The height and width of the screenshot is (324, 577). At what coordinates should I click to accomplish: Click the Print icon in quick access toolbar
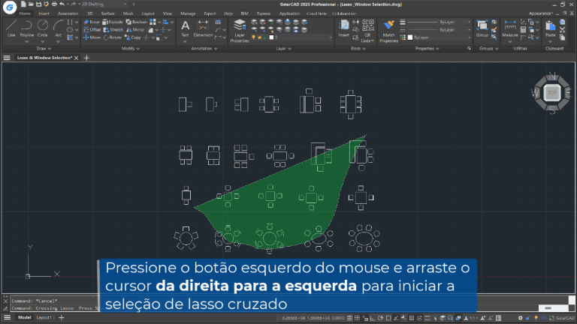click(x=54, y=4)
